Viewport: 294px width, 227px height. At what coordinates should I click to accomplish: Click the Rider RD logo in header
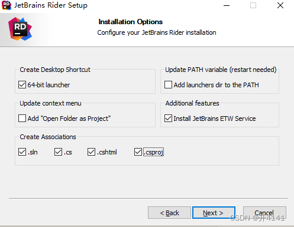coord(20,29)
